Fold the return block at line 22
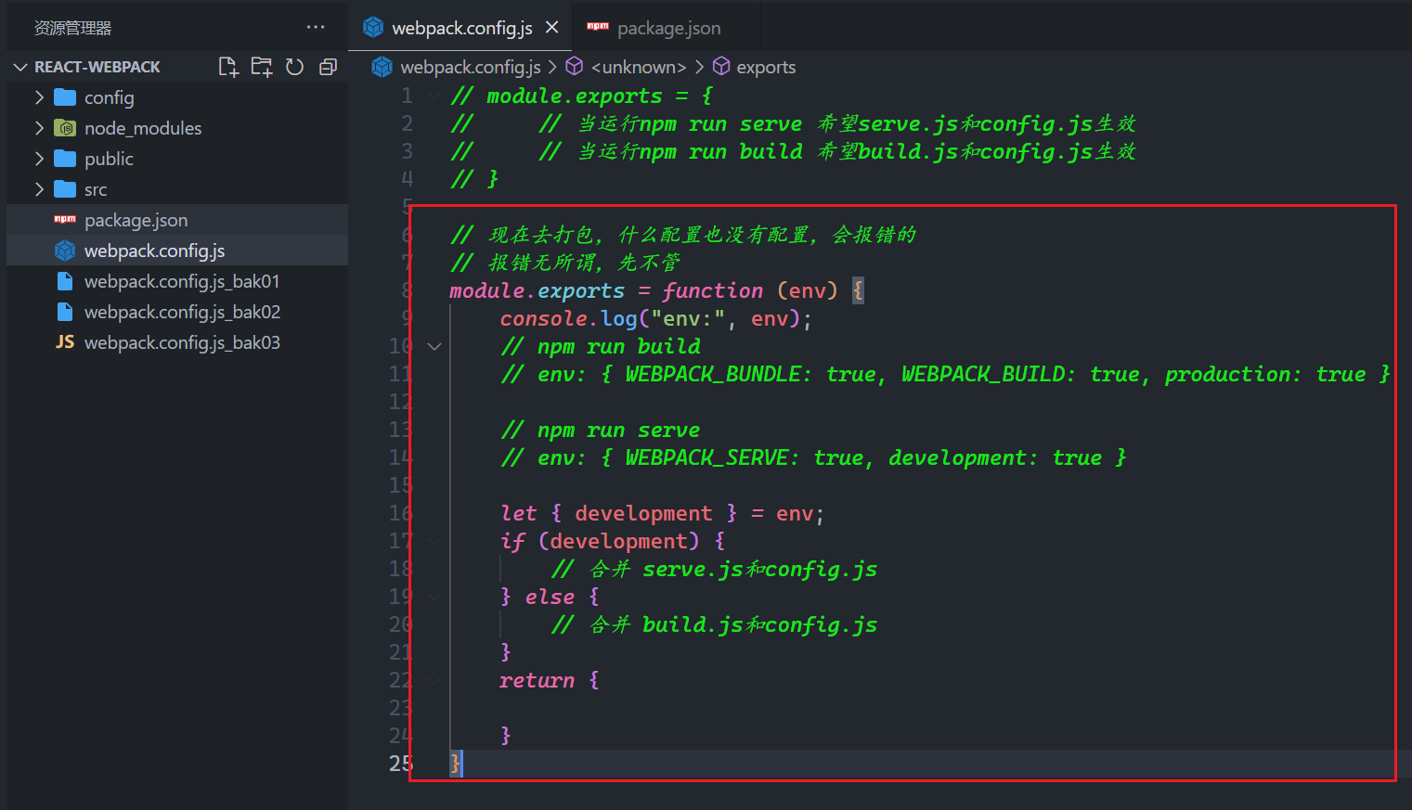 pos(434,680)
